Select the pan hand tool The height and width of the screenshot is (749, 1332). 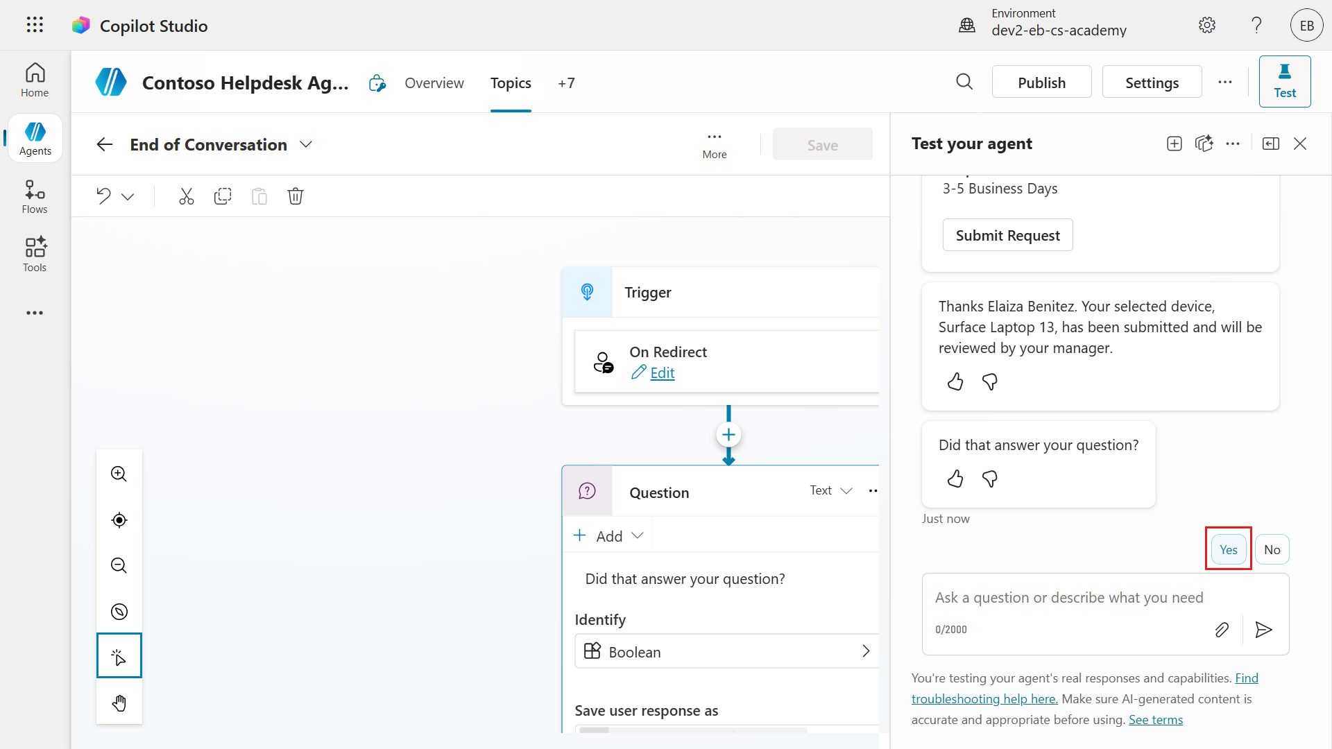click(x=119, y=703)
